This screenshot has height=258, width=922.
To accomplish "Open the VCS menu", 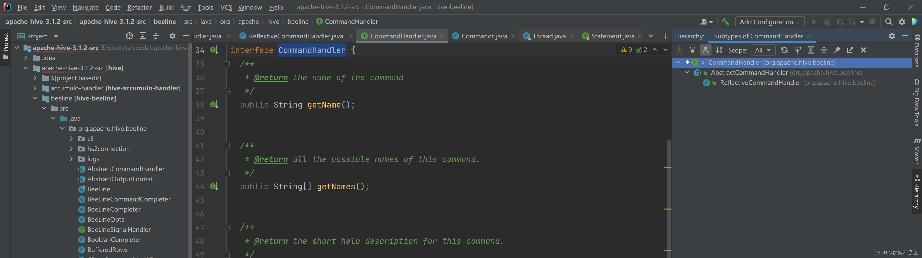I will [x=226, y=7].
